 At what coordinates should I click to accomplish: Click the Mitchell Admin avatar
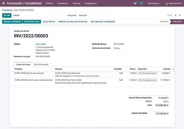[x=167, y=3]
